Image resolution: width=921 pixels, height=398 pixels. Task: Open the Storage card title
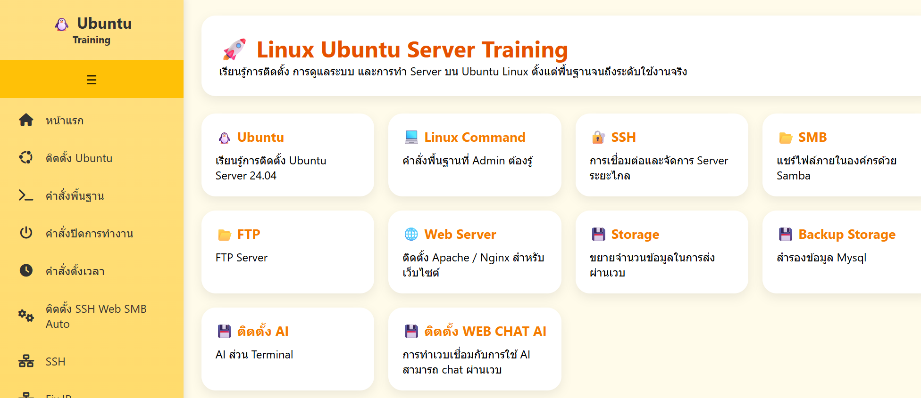point(635,235)
